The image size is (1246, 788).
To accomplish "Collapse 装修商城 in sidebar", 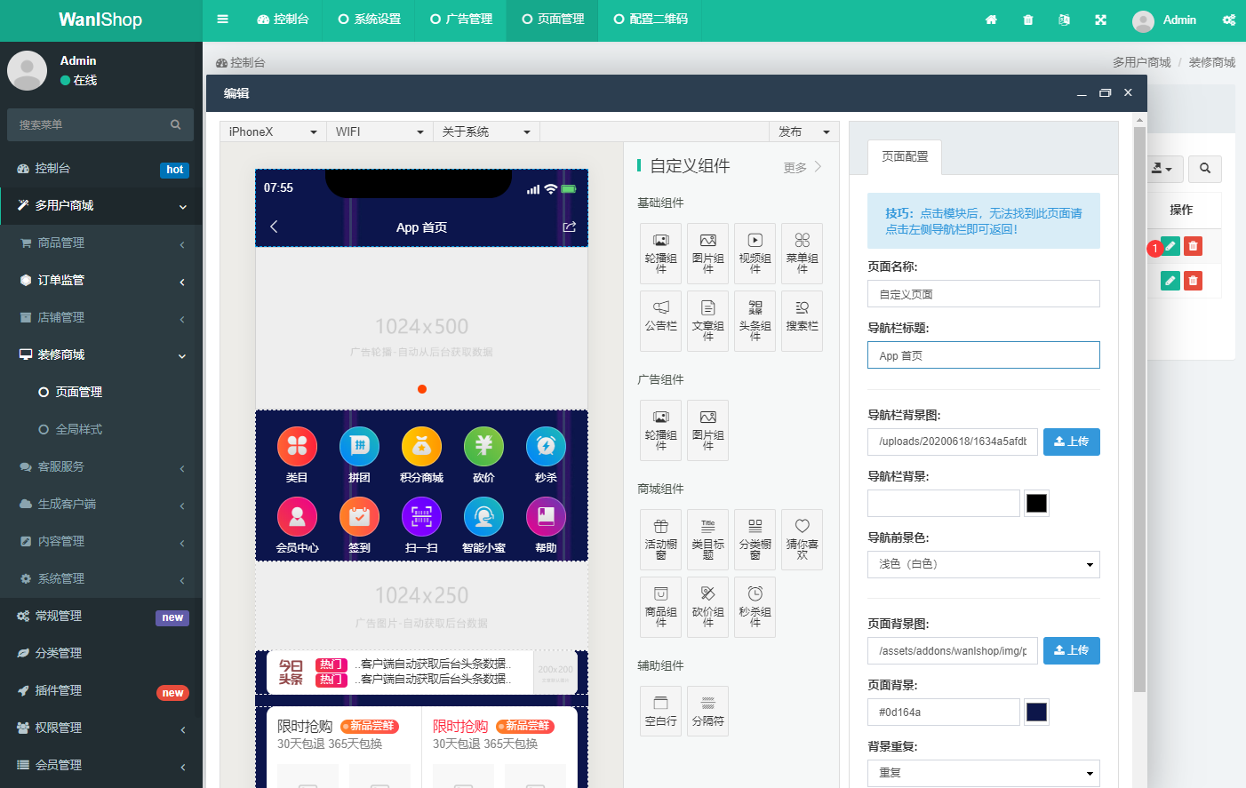I will [x=101, y=354].
